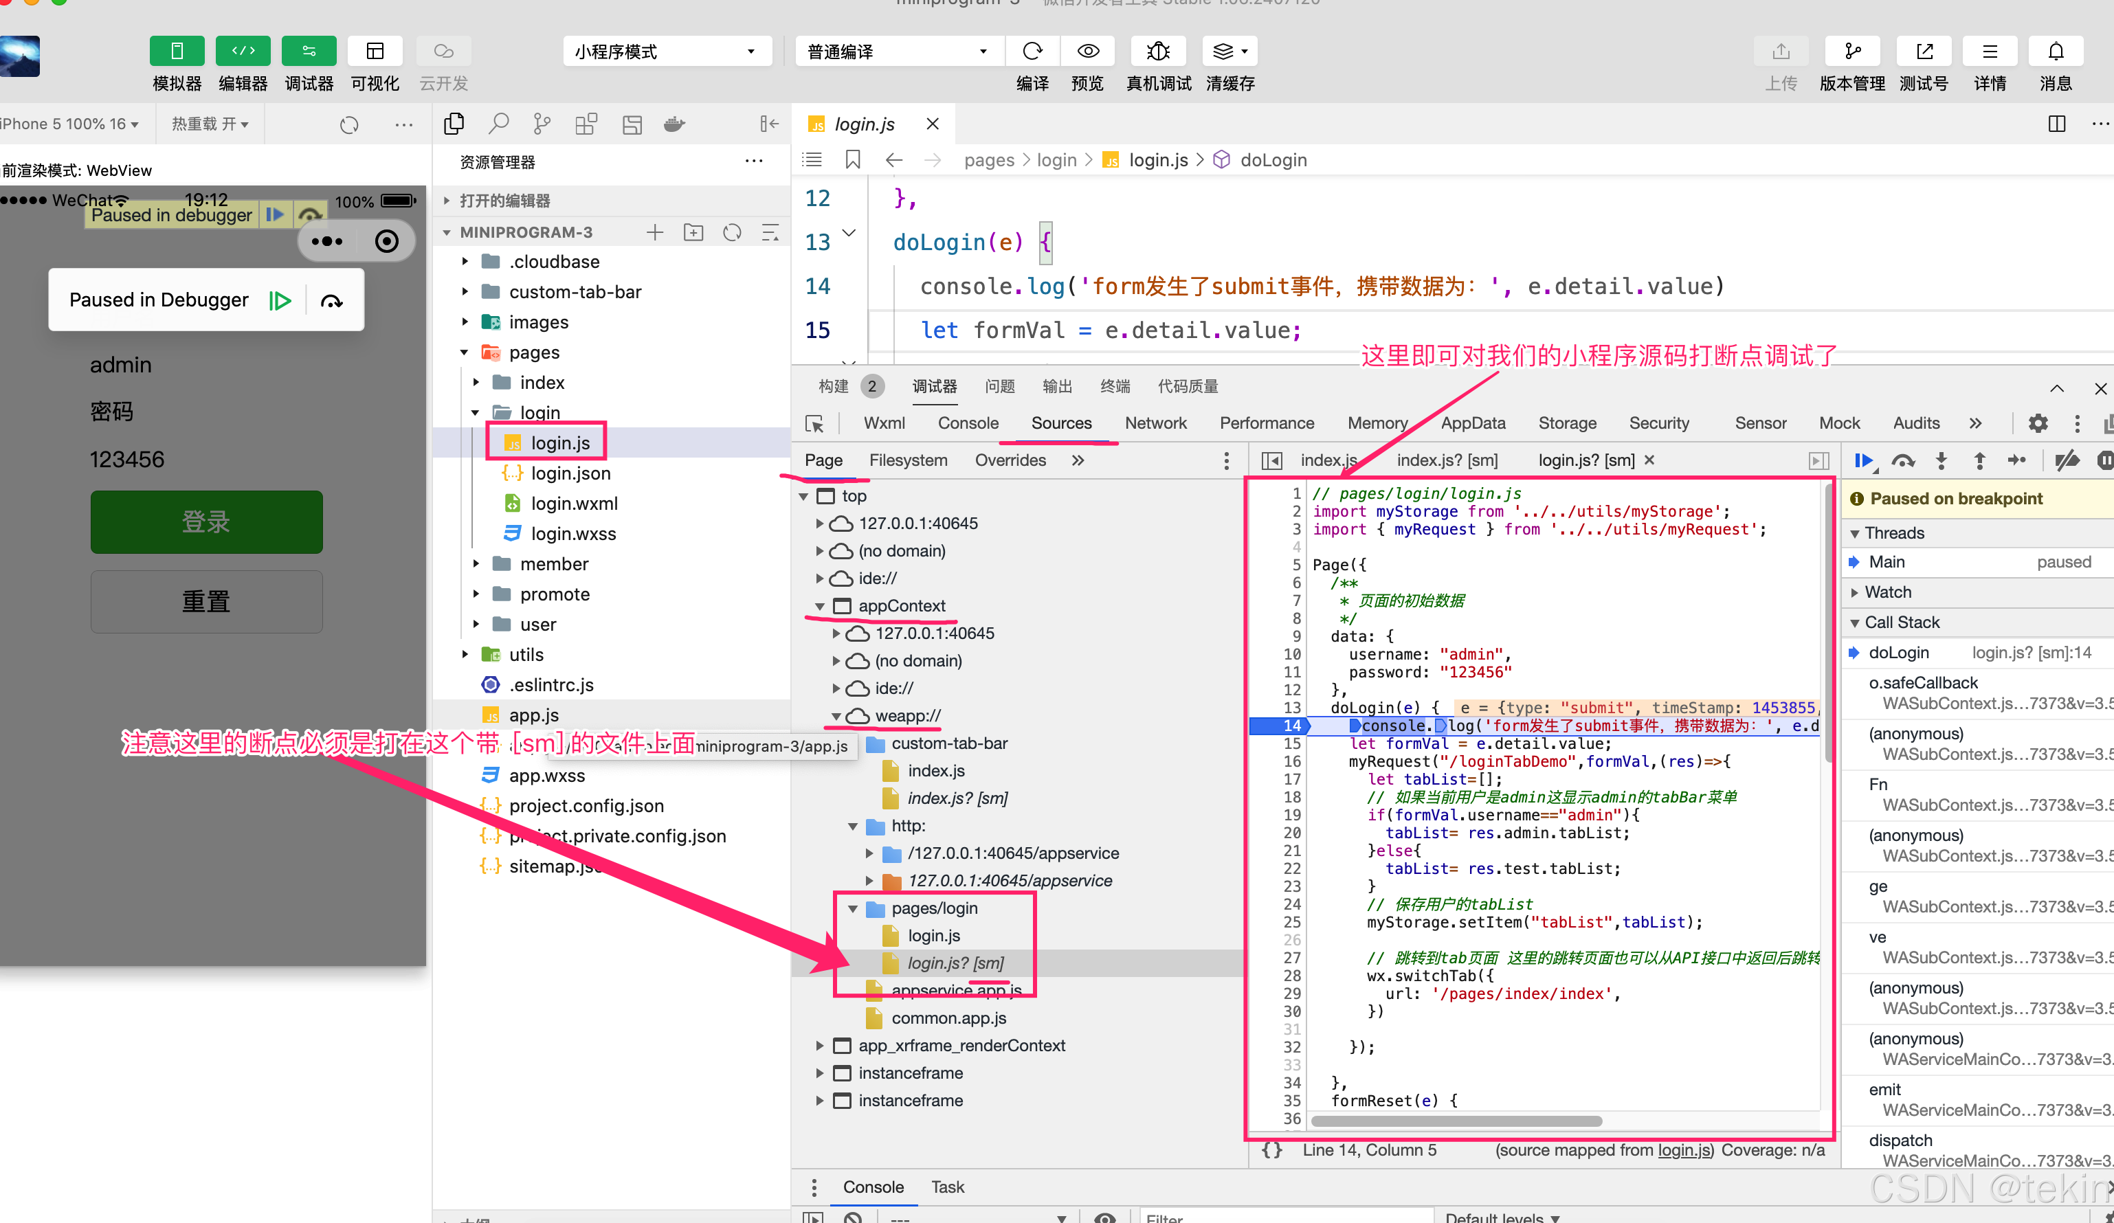This screenshot has height=1223, width=2114.
Task: Resume script execution in debugger toolbar
Action: [x=1864, y=460]
